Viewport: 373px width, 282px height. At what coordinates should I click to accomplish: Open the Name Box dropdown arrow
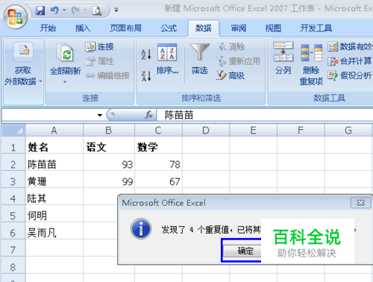[100, 115]
